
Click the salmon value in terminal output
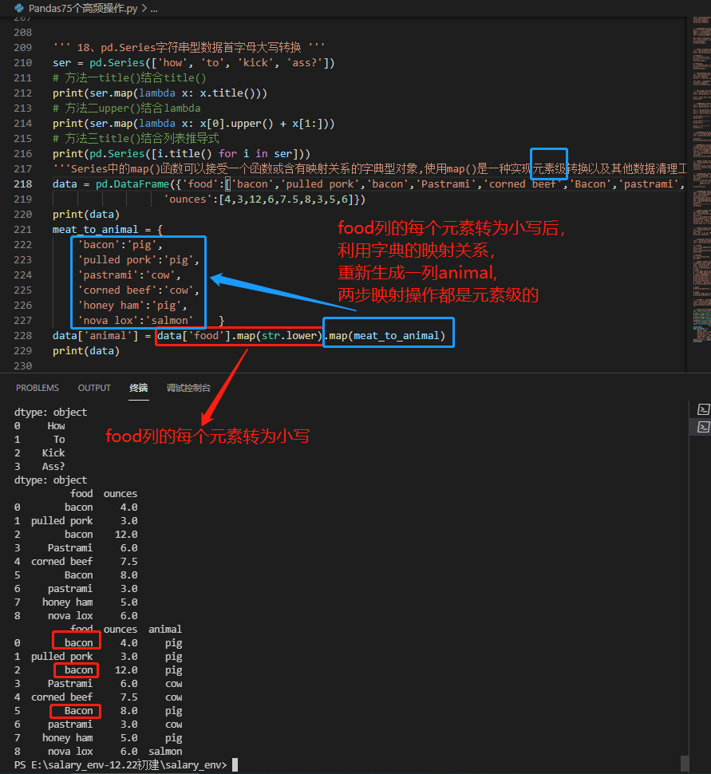pyautogui.click(x=165, y=752)
